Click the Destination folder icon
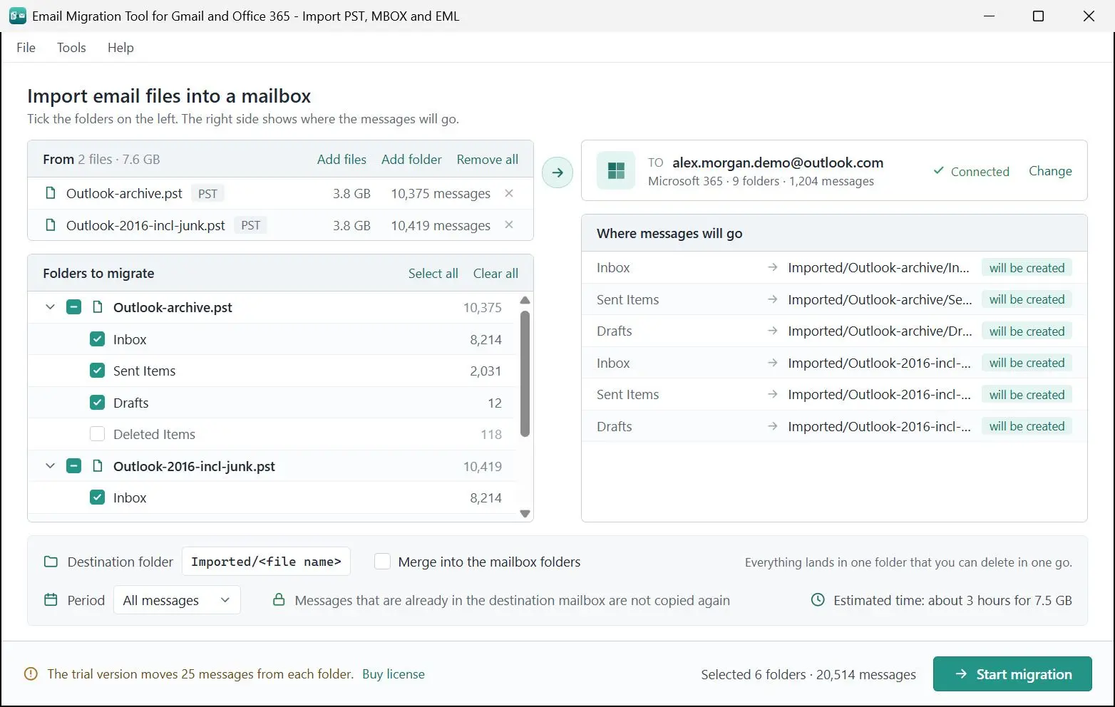This screenshot has width=1115, height=707. point(51,562)
